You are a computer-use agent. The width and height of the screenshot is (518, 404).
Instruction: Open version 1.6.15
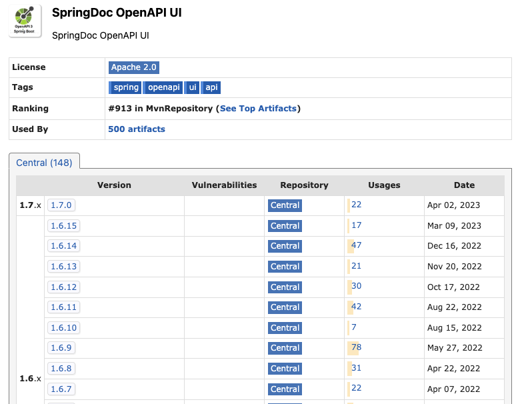click(x=64, y=226)
